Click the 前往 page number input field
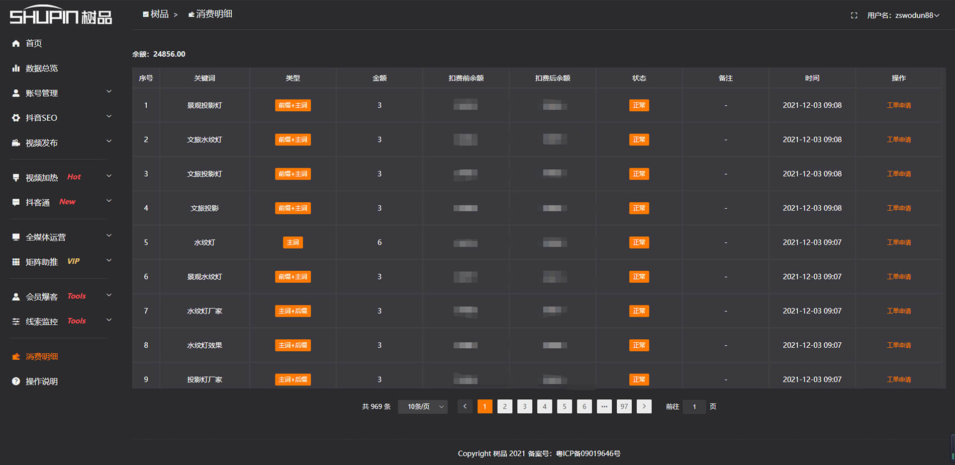 (694, 406)
